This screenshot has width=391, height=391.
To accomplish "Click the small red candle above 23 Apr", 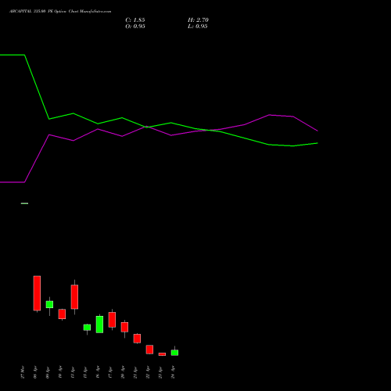I will click(x=162, y=354).
